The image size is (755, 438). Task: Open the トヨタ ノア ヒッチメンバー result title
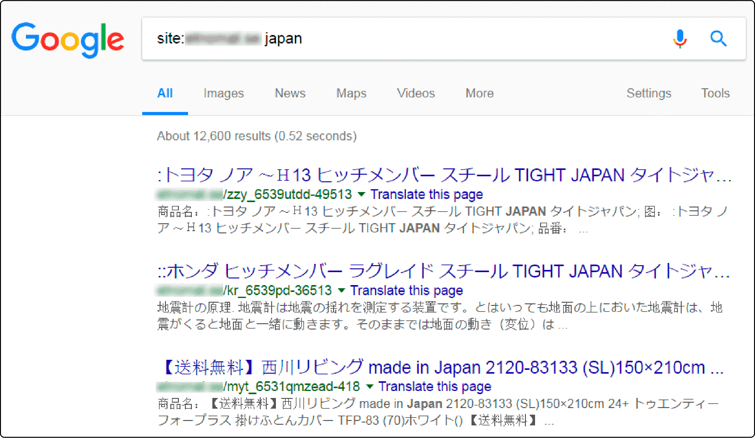tap(444, 175)
